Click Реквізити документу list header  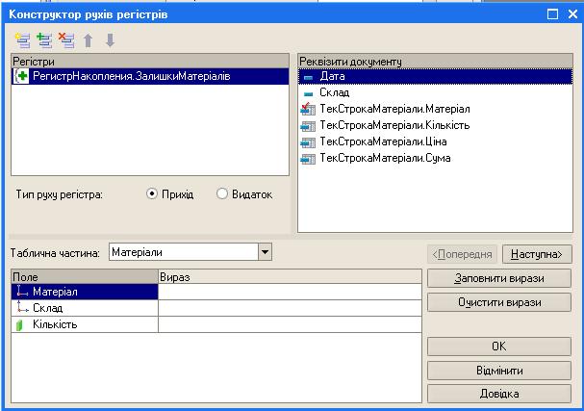(x=436, y=61)
